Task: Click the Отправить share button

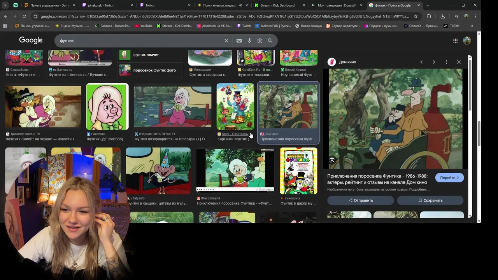Action: (360, 200)
